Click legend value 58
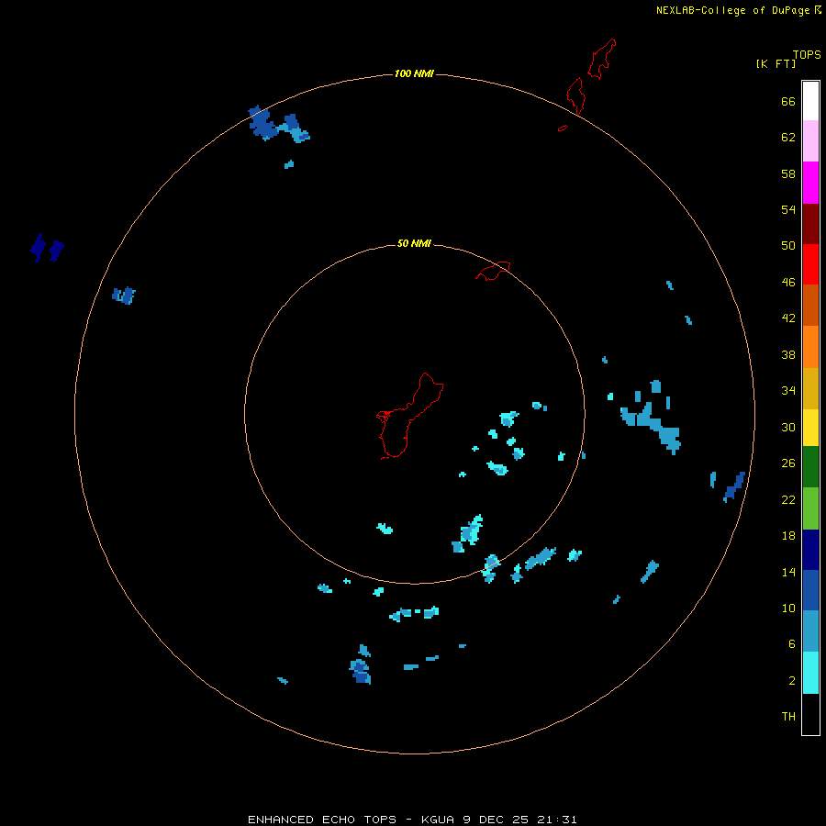Screen dimensions: 826x826 [788, 173]
